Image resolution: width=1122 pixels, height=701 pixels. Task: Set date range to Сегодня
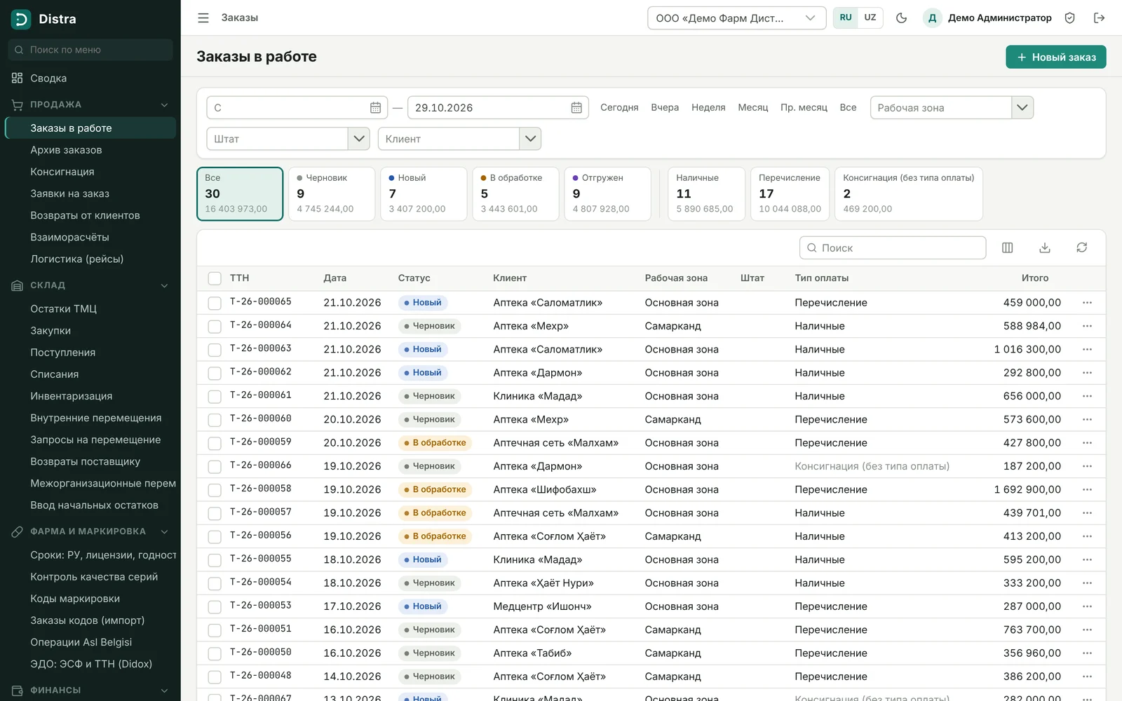point(619,108)
